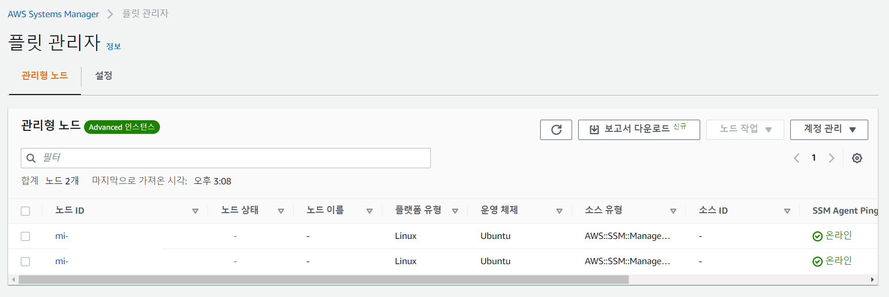Viewport: 889px width, 297px height.
Task: Click 온라인 status text in second row
Action: tap(839, 261)
